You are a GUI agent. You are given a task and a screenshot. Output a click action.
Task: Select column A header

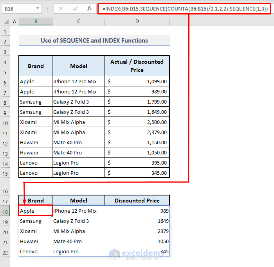[14, 22]
